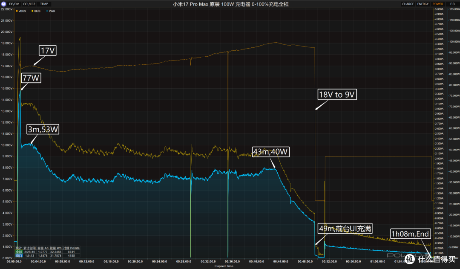Click the 累计时间 column header
Image resolution: width=460 pixels, height=269 pixels.
[x=30, y=248]
